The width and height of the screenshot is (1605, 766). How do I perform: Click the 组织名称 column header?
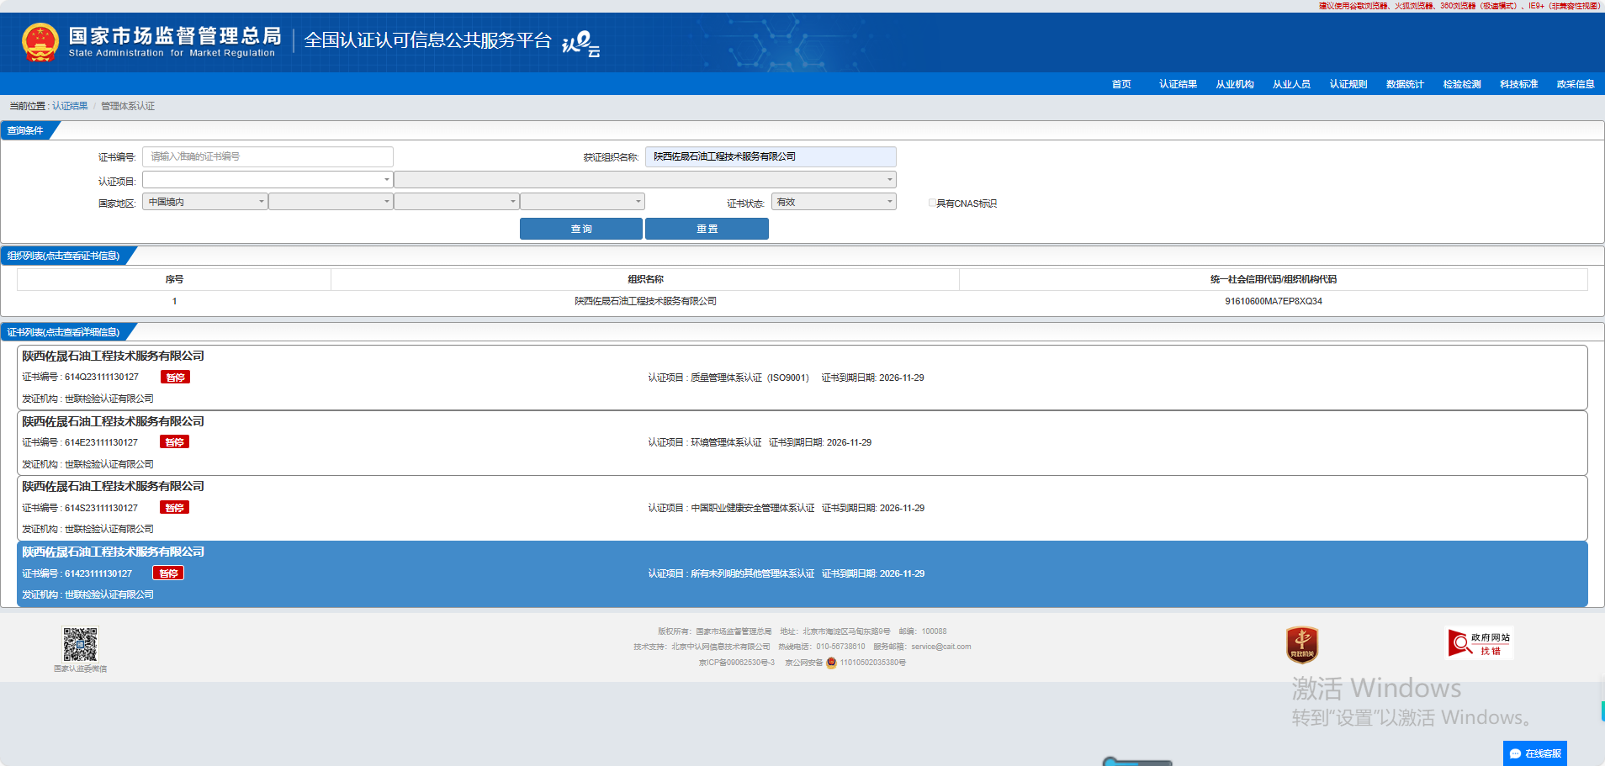click(645, 279)
